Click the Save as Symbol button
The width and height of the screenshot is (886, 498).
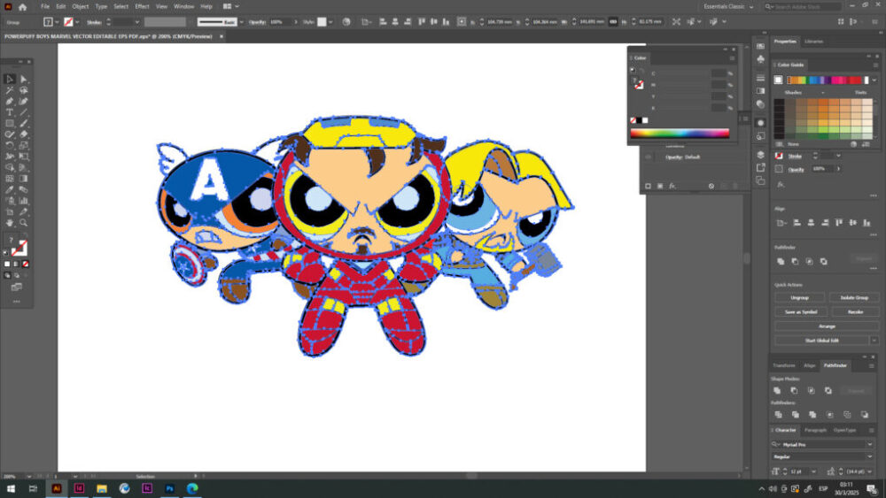(801, 312)
